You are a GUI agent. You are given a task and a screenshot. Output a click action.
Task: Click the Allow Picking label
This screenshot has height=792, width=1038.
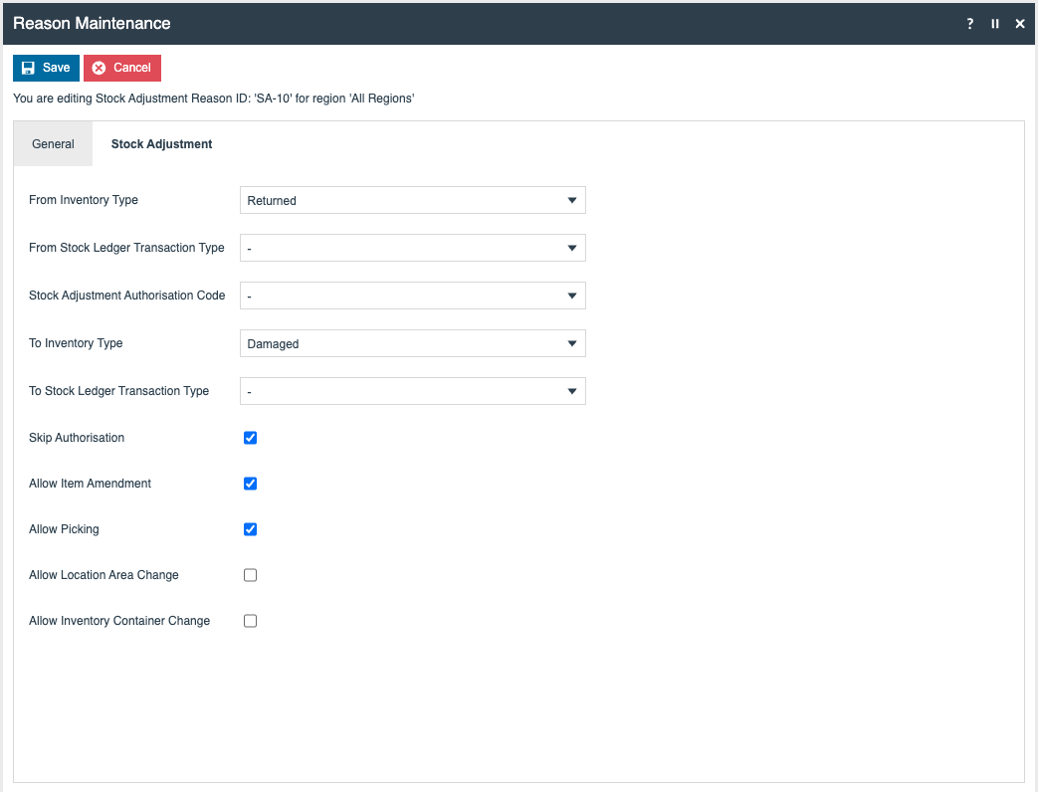pyautogui.click(x=64, y=529)
